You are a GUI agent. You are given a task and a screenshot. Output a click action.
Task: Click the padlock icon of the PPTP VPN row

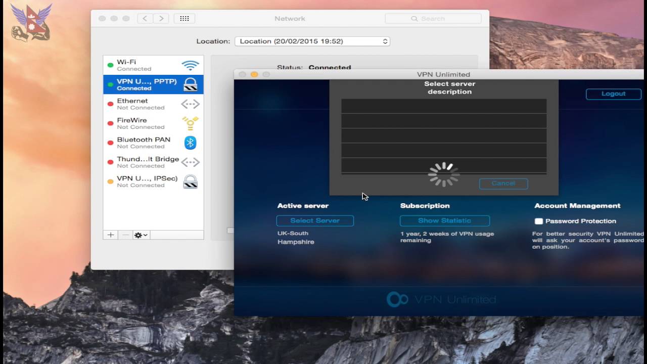190,84
